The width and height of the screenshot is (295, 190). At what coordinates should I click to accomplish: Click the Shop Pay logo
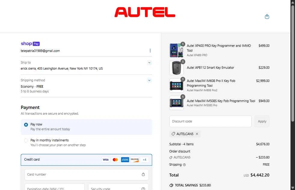click(30, 44)
